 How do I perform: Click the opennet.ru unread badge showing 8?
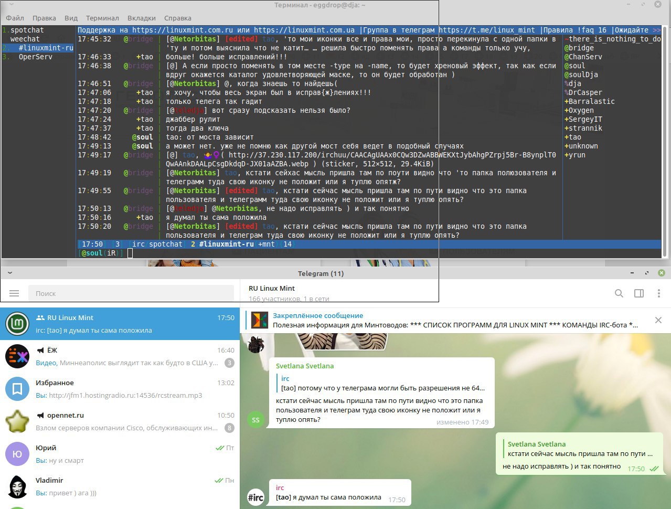(229, 428)
